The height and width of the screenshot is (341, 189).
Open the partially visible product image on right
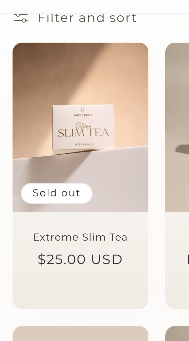pyautogui.click(x=177, y=127)
